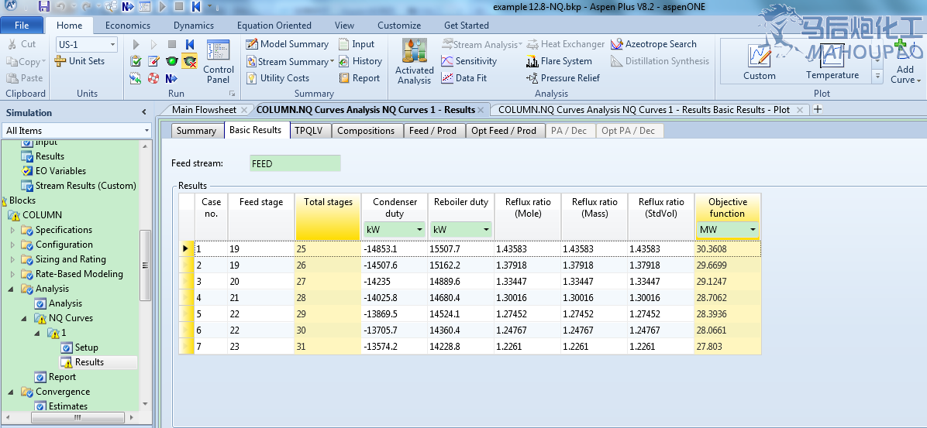Click condenser duty cell -14235
Image resolution: width=927 pixels, height=428 pixels.
(x=395, y=282)
